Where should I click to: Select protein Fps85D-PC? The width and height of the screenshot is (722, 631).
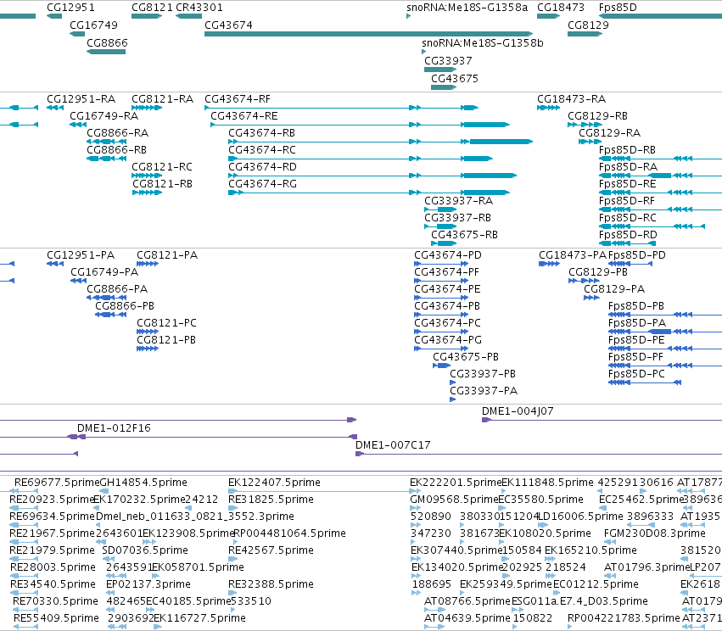pos(645,383)
